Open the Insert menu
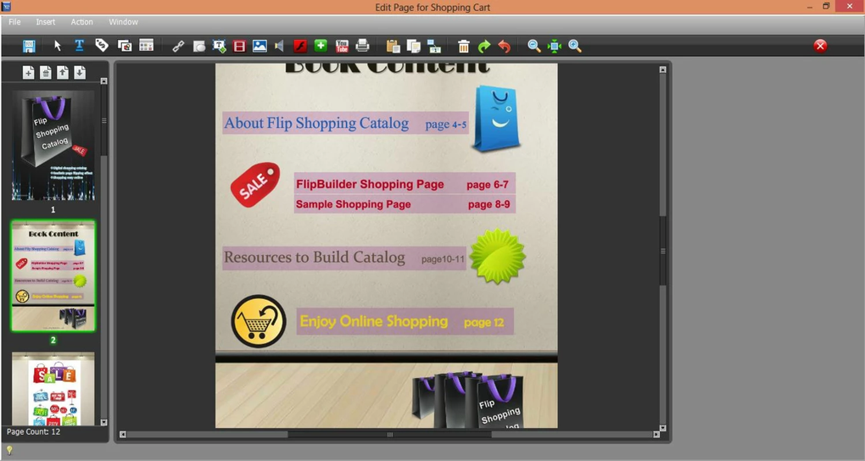 click(46, 22)
